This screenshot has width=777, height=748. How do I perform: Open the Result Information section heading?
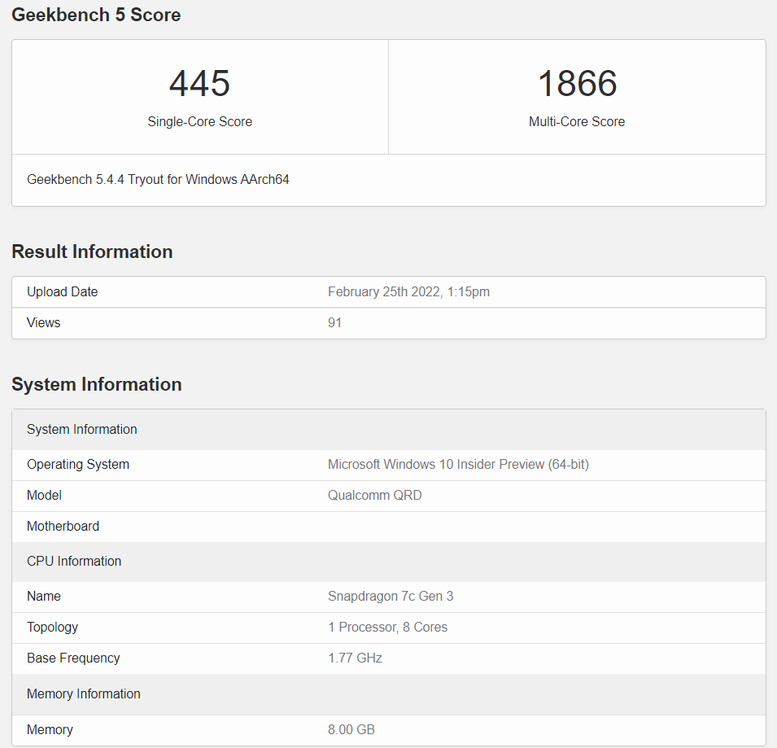point(92,252)
